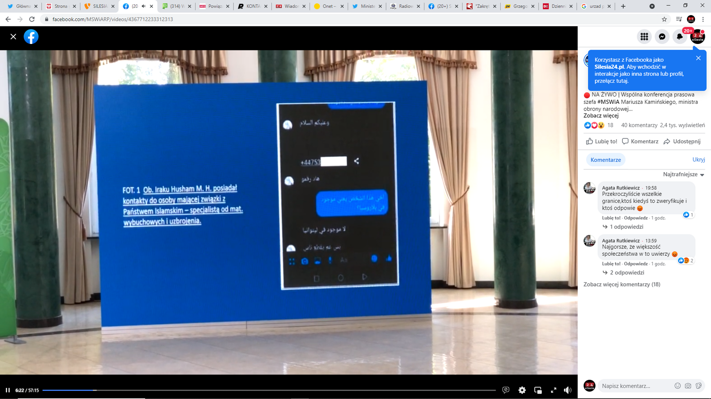Switch to the 'KONTA' tab

click(252, 6)
